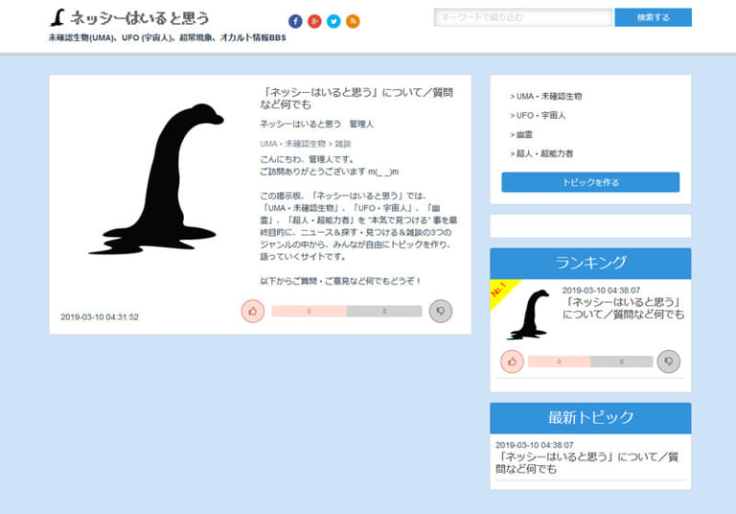This screenshot has height=514, width=736.
Task: Open the Twitter icon in header
Action: click(x=333, y=21)
